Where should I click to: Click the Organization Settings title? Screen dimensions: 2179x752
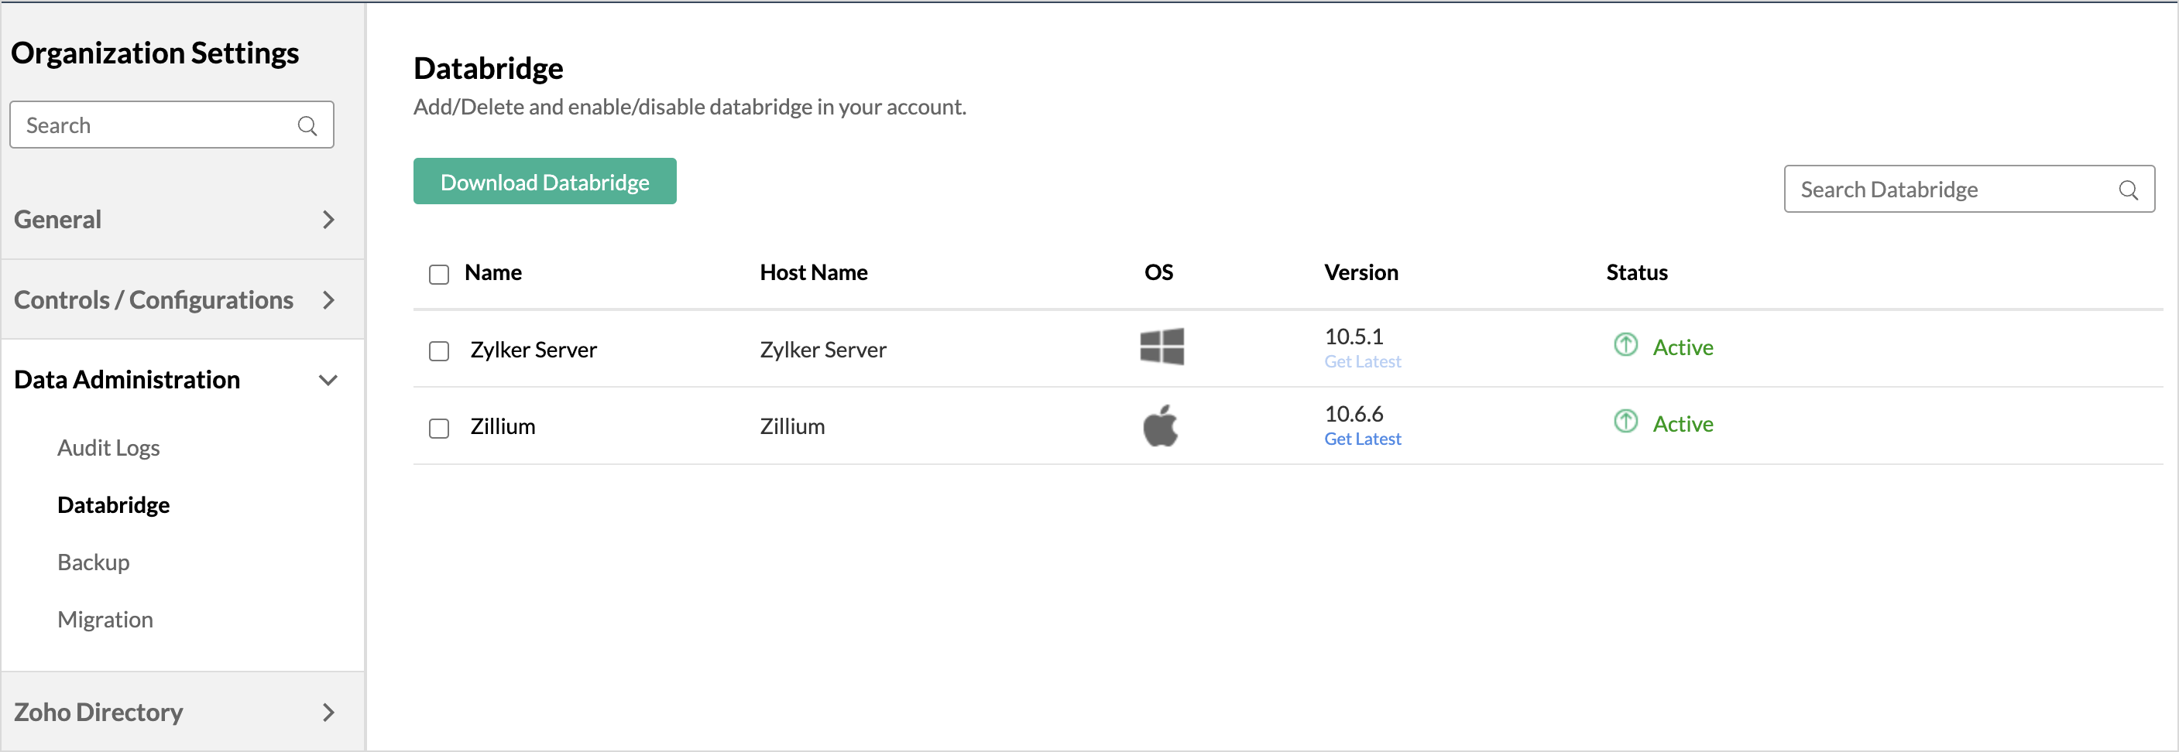click(x=155, y=53)
